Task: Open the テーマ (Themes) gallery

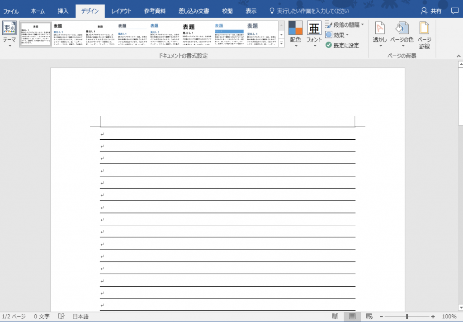Action: [x=9, y=34]
